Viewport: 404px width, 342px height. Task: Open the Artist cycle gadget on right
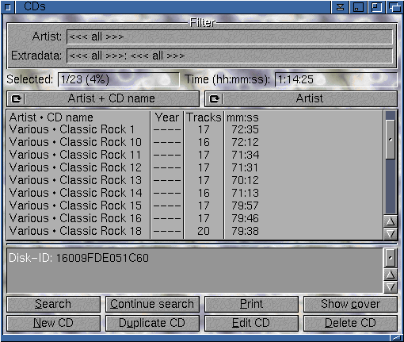pos(301,99)
